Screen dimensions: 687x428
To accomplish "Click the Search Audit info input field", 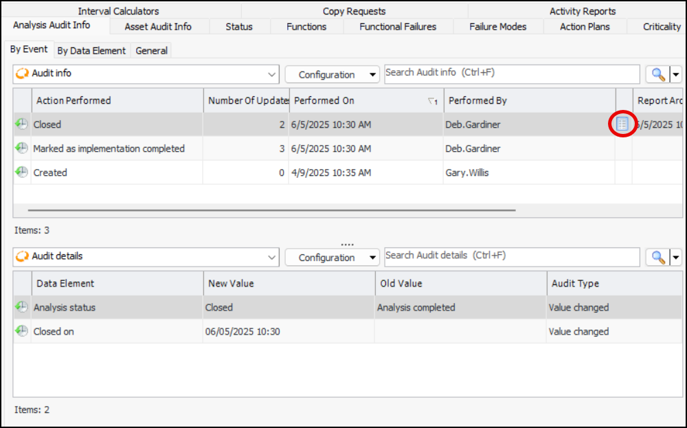I will [512, 74].
